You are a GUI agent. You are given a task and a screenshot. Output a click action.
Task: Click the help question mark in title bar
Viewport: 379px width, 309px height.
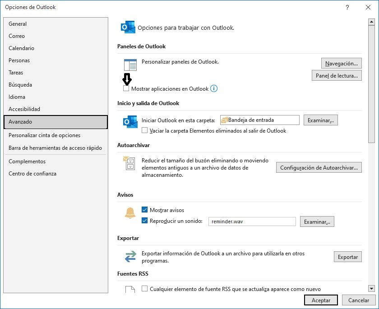(x=347, y=7)
